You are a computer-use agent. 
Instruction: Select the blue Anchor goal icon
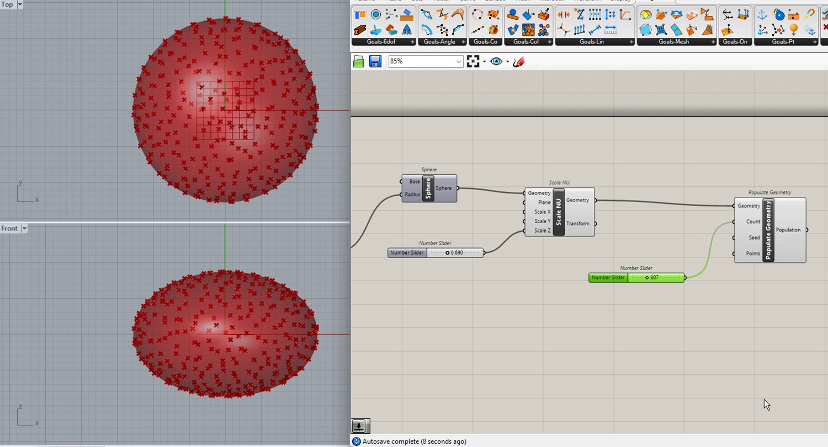tap(762, 14)
